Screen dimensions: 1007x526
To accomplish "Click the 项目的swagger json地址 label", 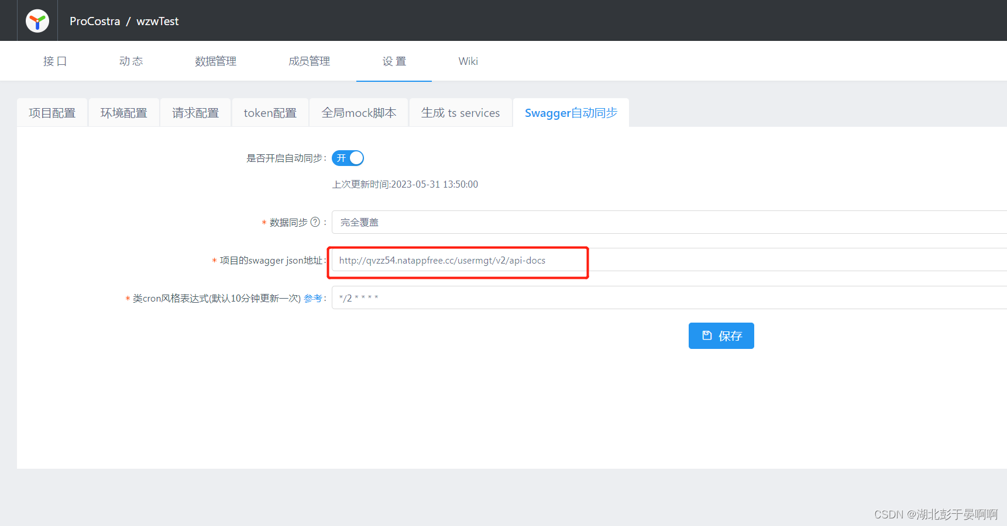I will 271,261.
